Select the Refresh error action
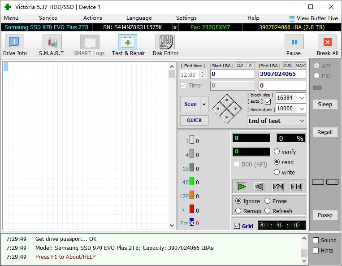 tap(268, 210)
